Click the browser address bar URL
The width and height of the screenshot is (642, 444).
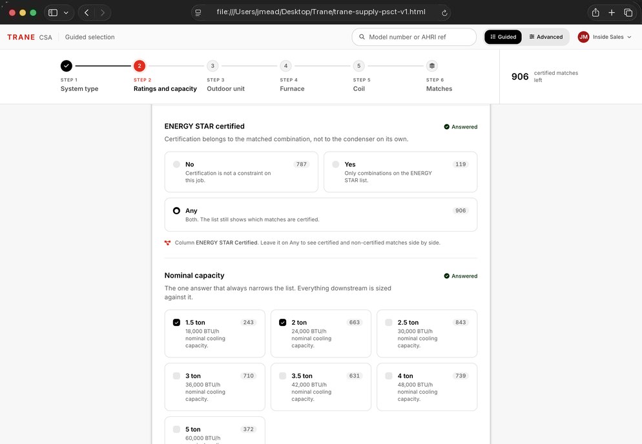pyautogui.click(x=321, y=12)
